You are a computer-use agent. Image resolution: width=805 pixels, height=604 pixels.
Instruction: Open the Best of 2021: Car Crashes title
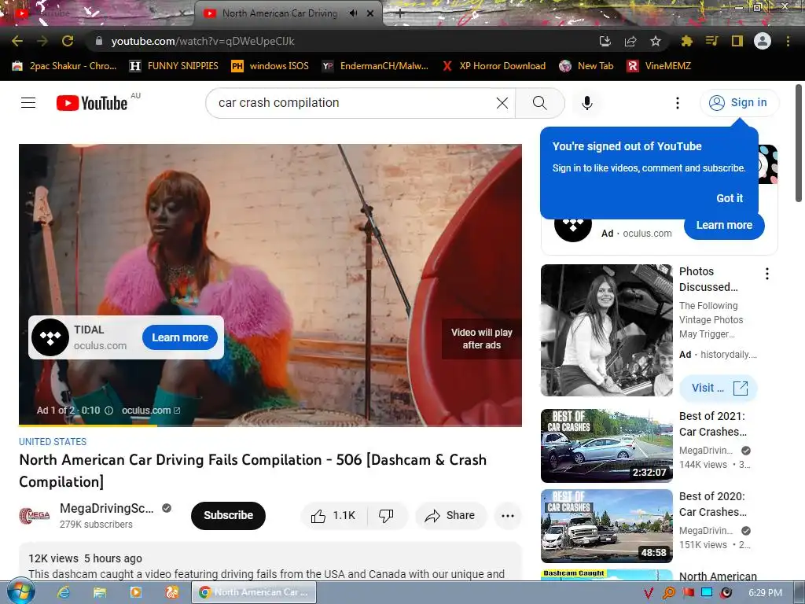tap(712, 424)
